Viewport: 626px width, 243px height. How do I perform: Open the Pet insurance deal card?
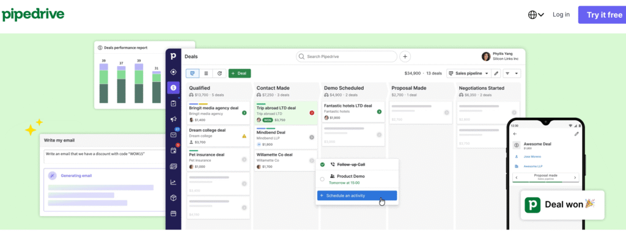(x=218, y=159)
